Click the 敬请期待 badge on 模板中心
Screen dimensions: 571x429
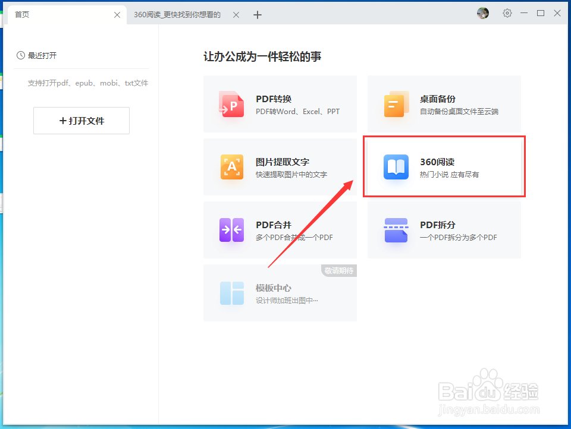338,270
